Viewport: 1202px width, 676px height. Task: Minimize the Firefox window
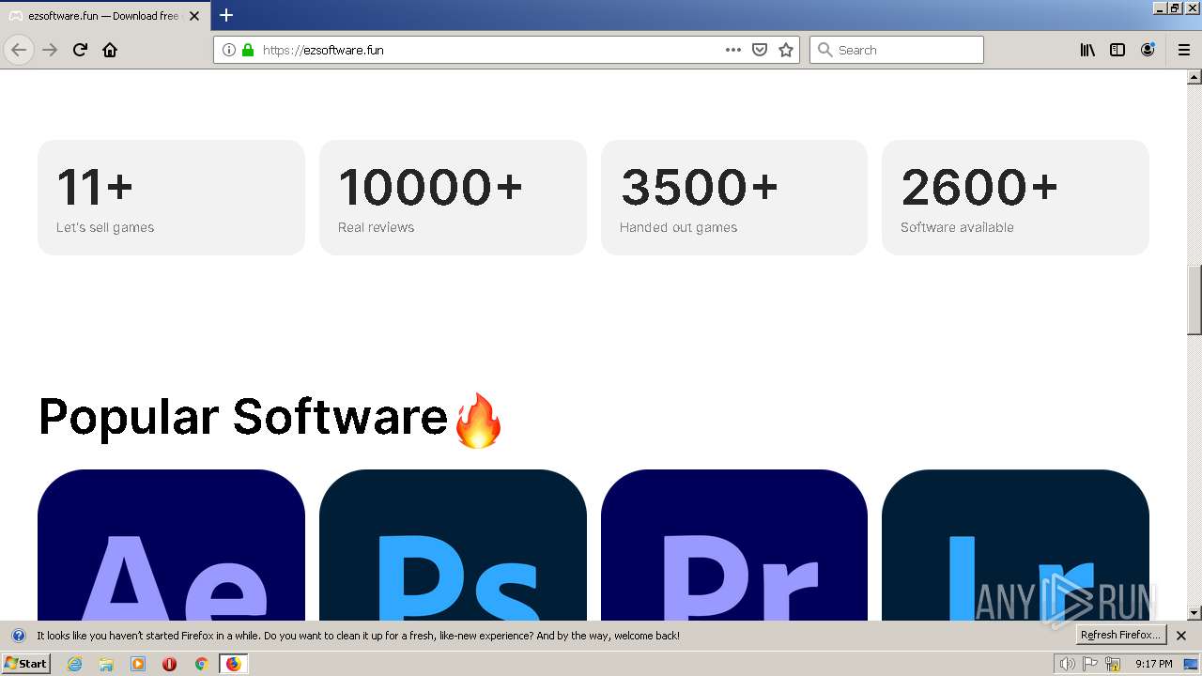point(1161,8)
